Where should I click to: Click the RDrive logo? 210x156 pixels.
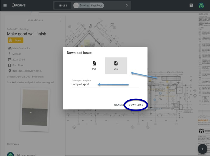pos(18,5)
